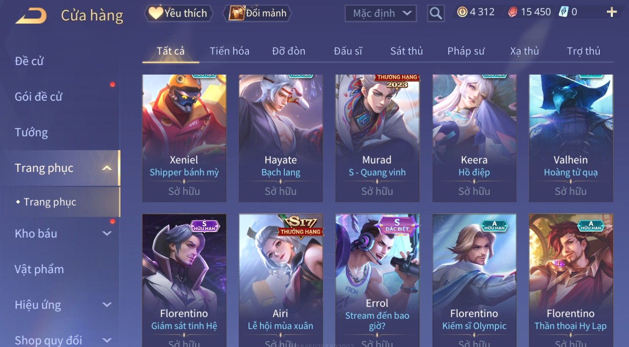Viewport: 629px width, 347px height.
Task: Tap the plus icon to add currency
Action: [611, 12]
